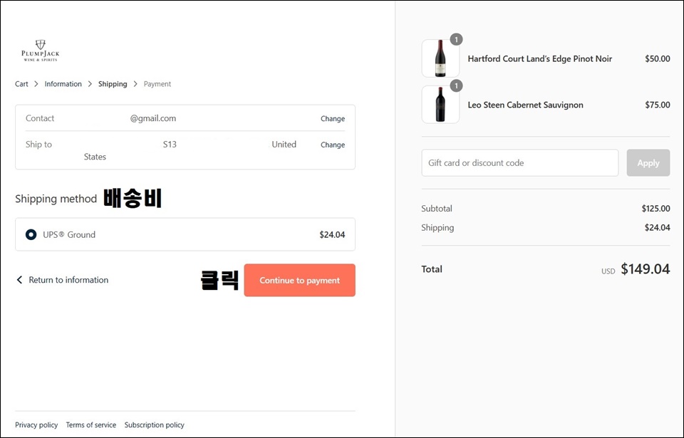
Task: Click Continue to payment button
Action: (x=300, y=280)
